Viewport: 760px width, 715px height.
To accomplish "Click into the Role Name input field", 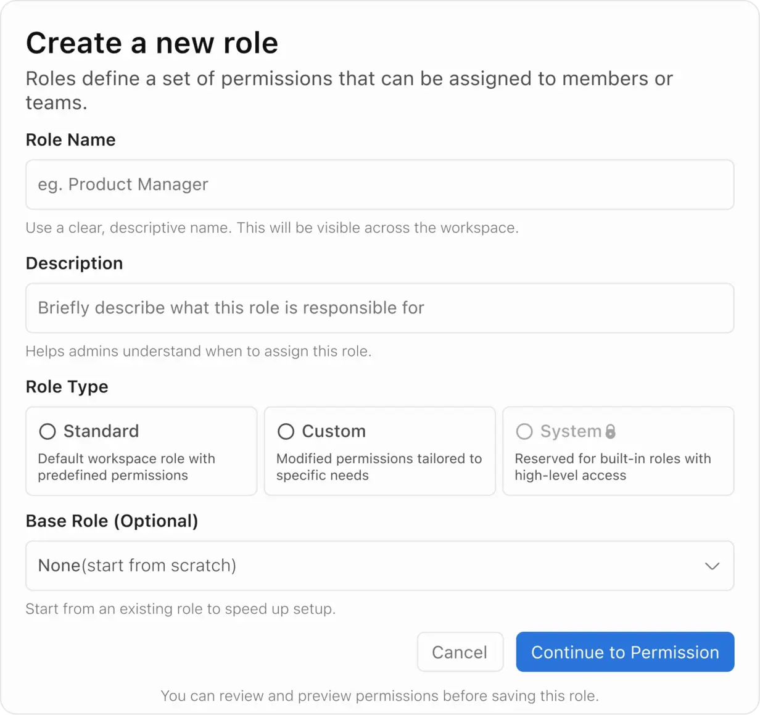I will (379, 184).
